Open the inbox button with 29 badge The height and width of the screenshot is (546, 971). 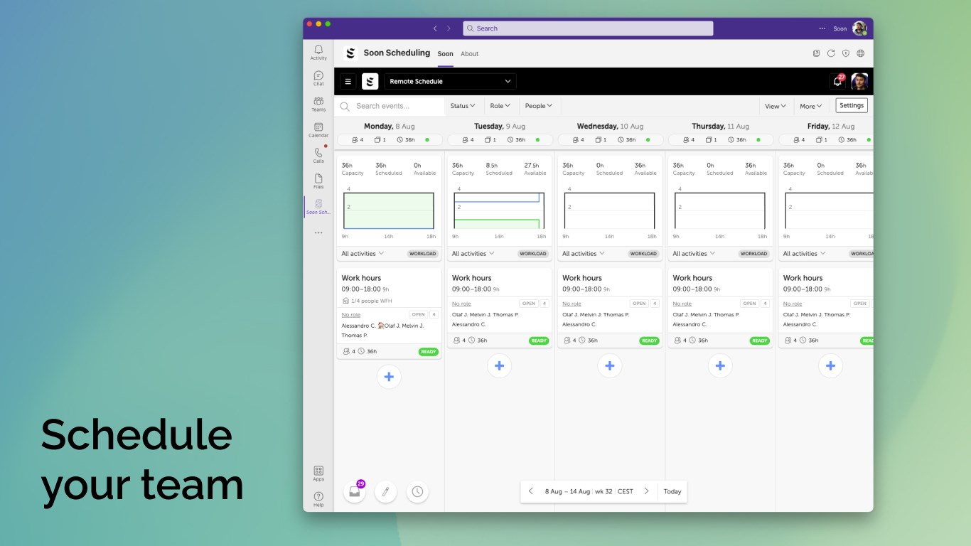pos(354,491)
